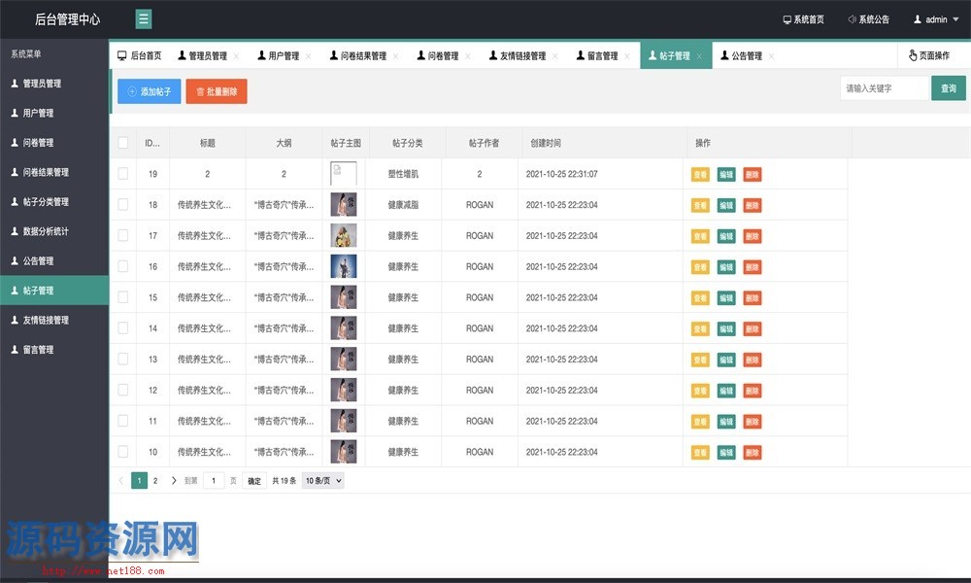Image resolution: width=971 pixels, height=583 pixels.
Task: Open 问卷管理 in the sidebar
Action: pos(53,143)
